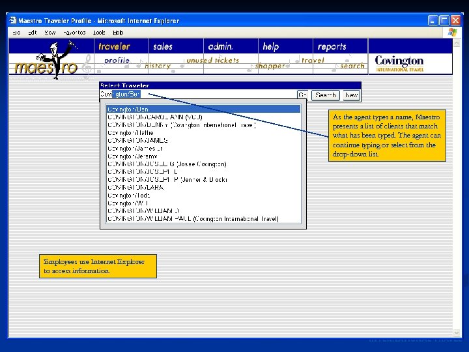This screenshot has height=352, width=469.
Task: Open the Favorites menu
Action: coord(74,33)
